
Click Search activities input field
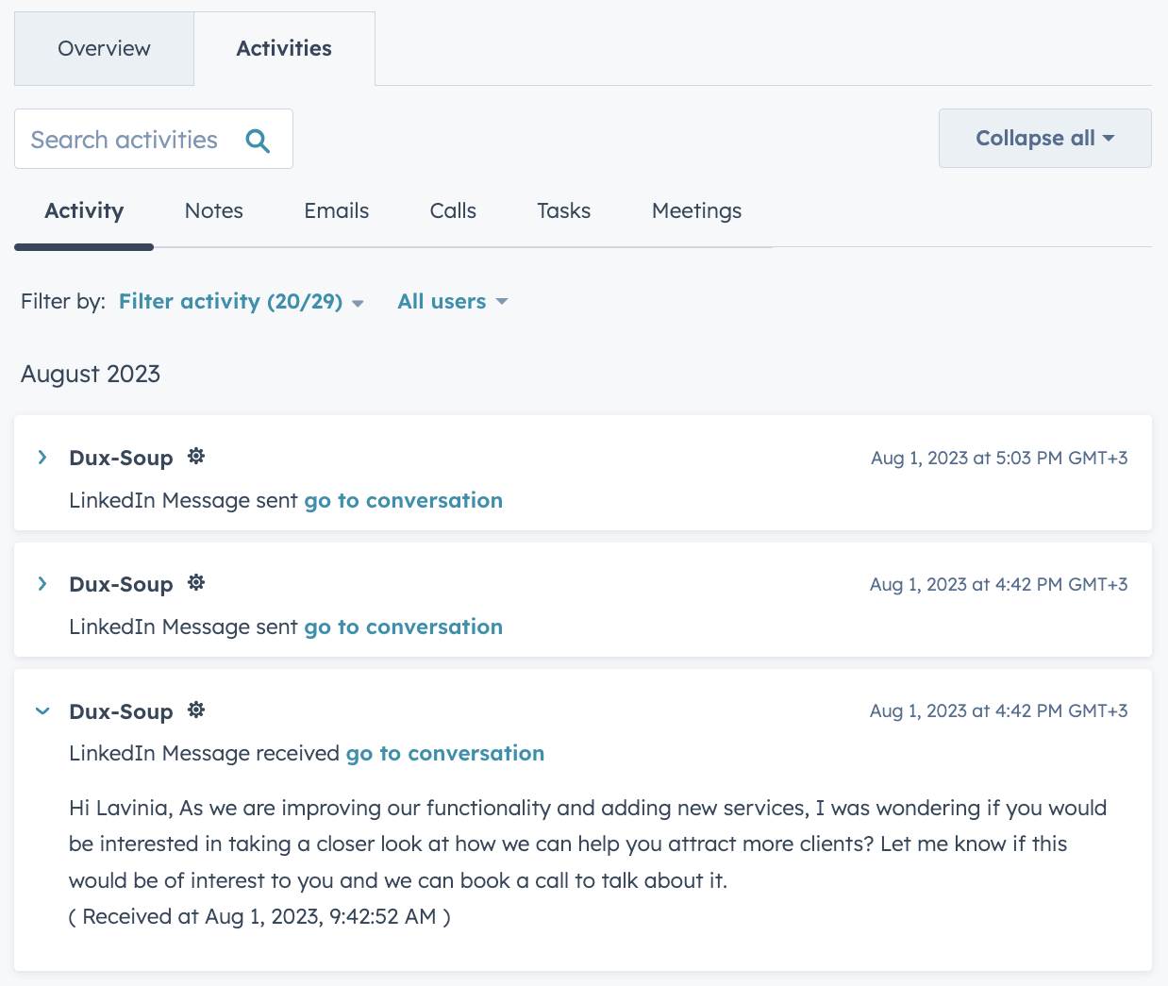153,139
